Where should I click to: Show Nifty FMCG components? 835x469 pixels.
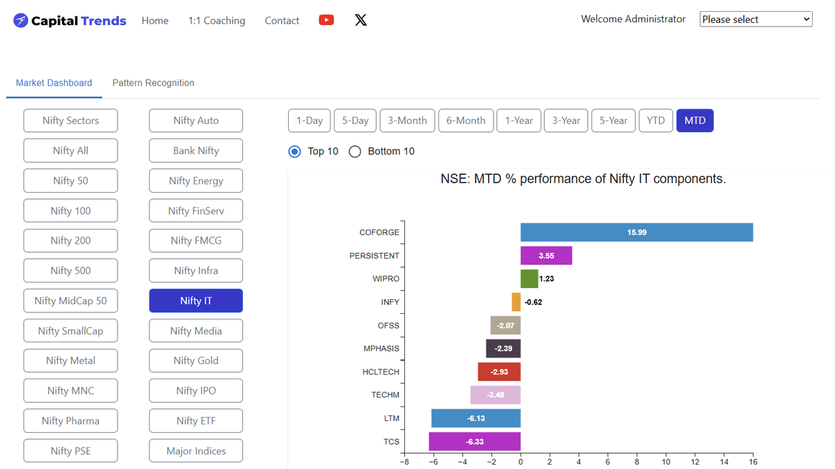coord(196,241)
